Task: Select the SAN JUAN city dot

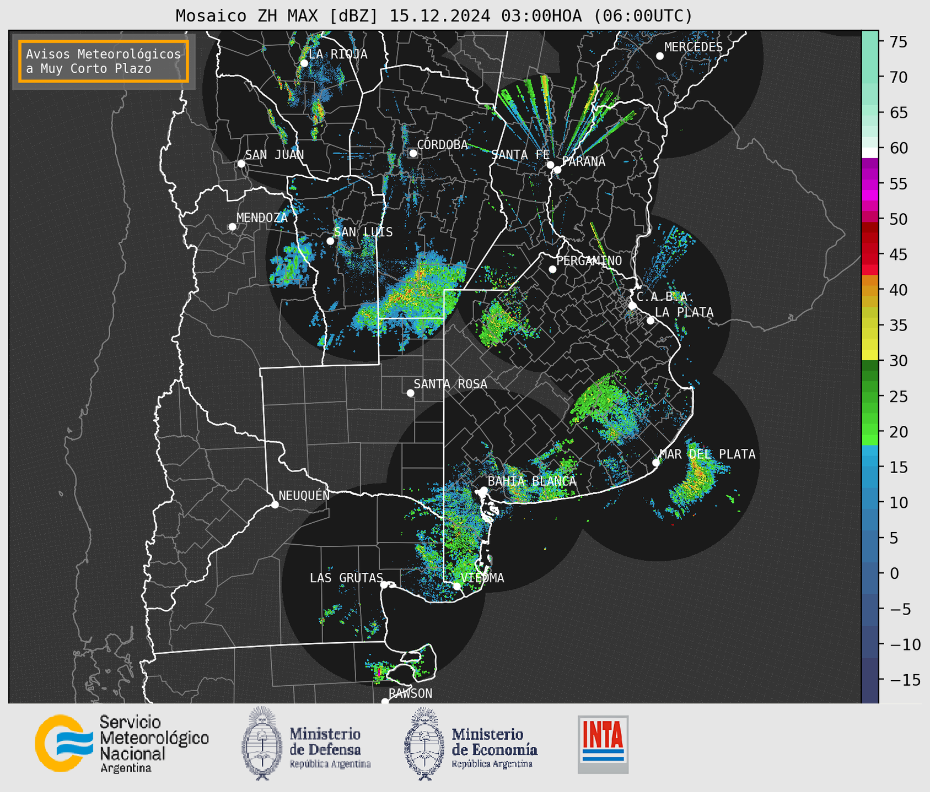Action: [241, 164]
